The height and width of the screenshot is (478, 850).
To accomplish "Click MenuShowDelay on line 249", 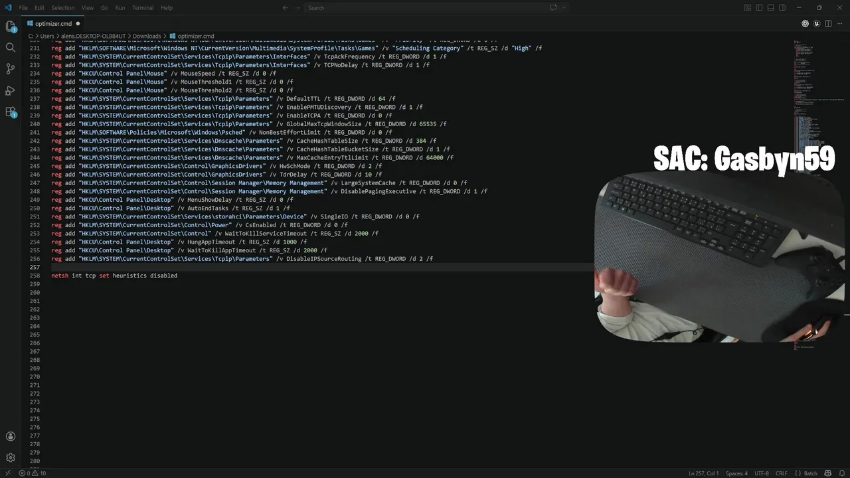I will click(x=210, y=200).
